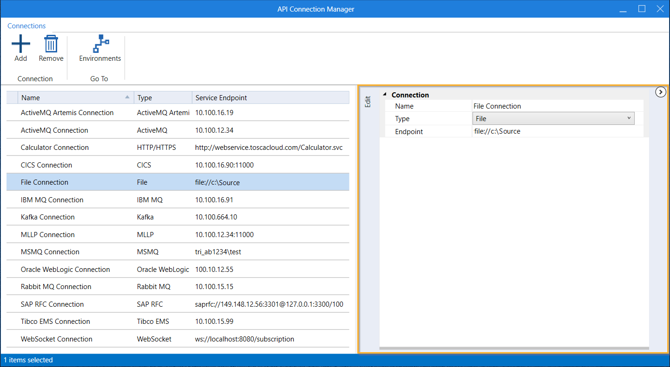670x367 pixels.
Task: Open the Connections ribbon tab
Action: pyautogui.click(x=26, y=26)
